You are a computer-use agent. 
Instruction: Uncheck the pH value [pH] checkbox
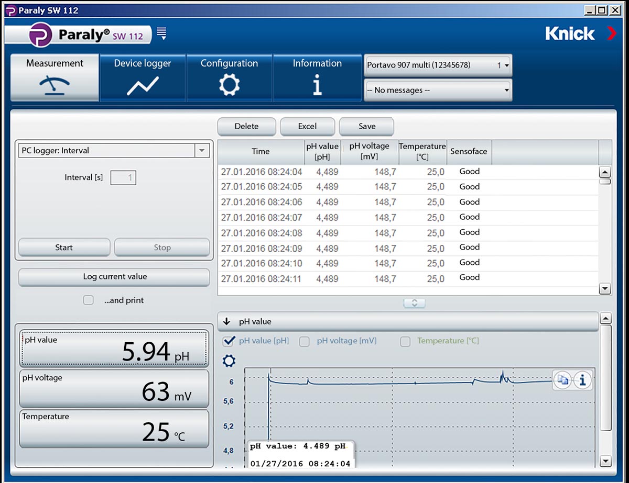click(x=229, y=341)
